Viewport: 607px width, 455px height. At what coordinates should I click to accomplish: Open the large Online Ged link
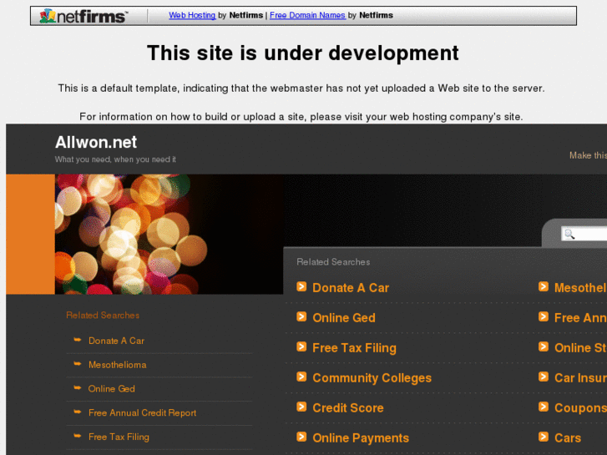[x=344, y=317]
